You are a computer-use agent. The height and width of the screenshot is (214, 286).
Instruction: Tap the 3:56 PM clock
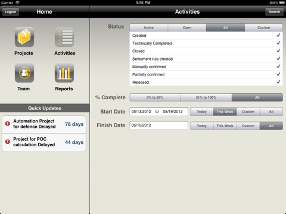[143, 3]
